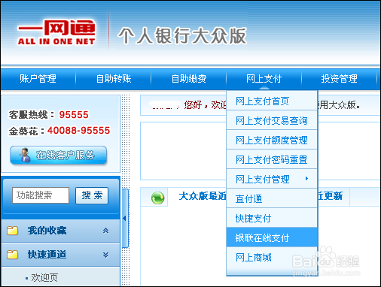
Task: Choose 网上支付交易查询 menu entry
Action: tap(272, 120)
